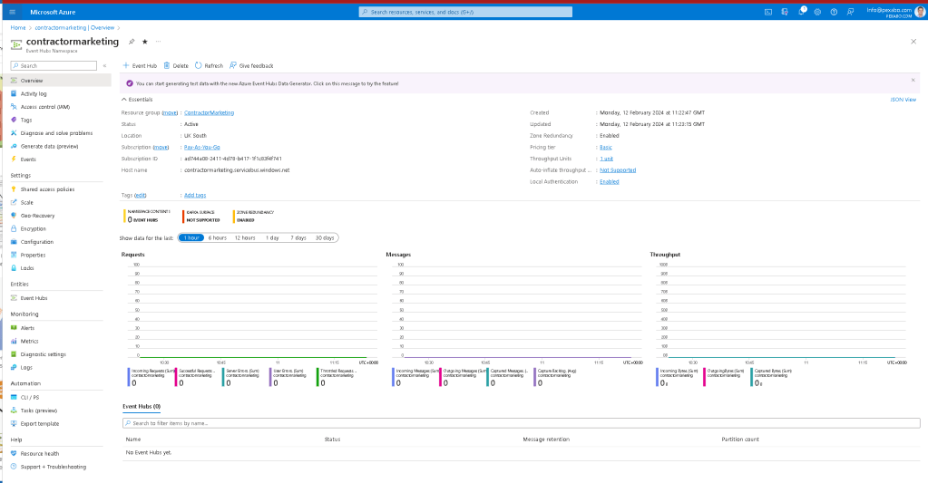Open Tasks (preview)

click(38, 411)
